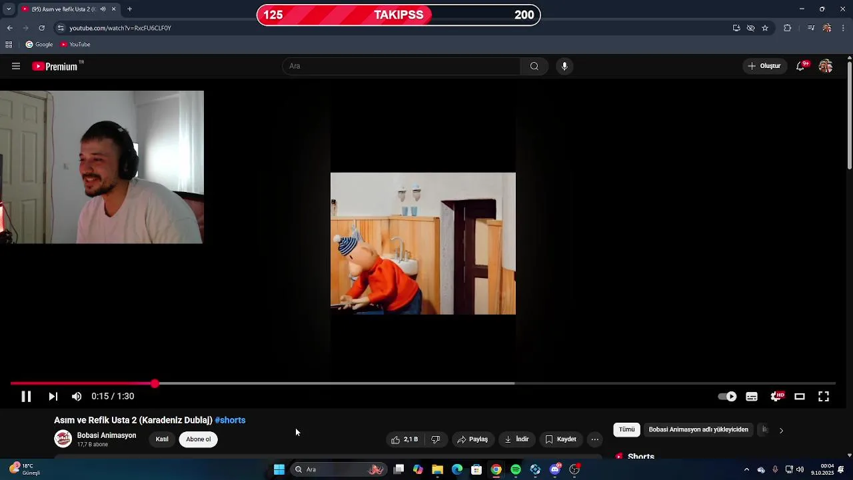Image resolution: width=853 pixels, height=480 pixels.
Task: Open a new browser tab
Action: 129,9
